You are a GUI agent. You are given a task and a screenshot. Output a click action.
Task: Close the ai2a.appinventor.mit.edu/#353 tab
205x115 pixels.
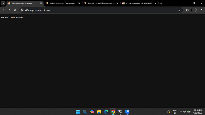[155, 3]
